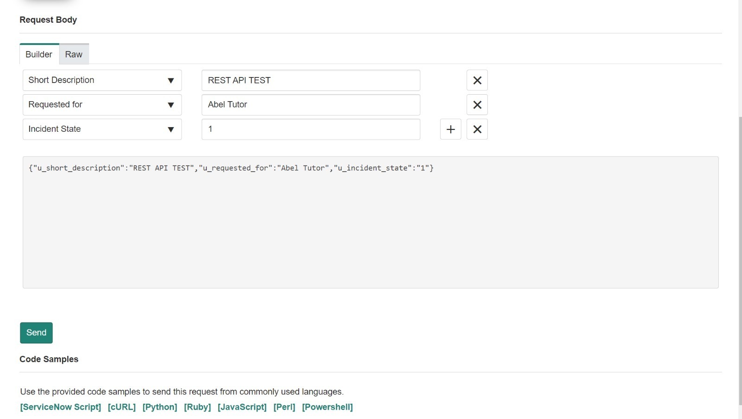
Task: Open the Short Description field dropdown
Action: [x=102, y=80]
